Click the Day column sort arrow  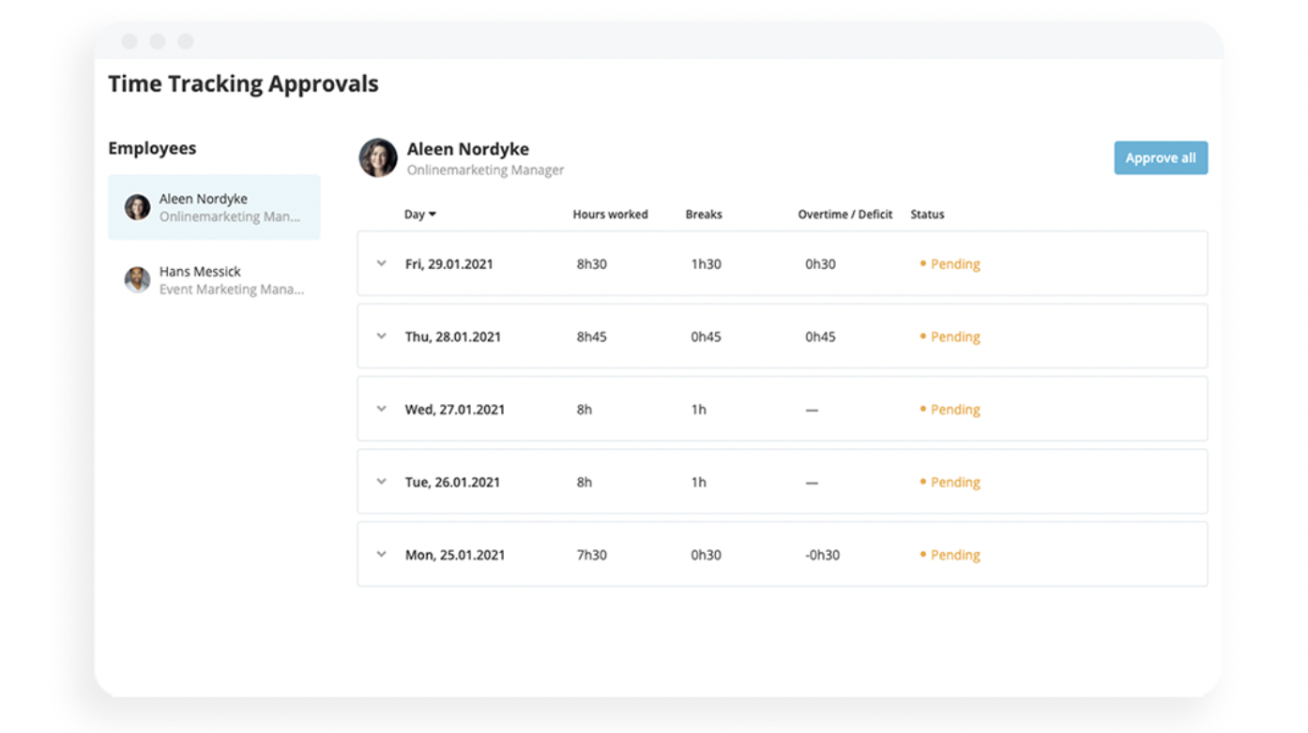click(x=433, y=215)
